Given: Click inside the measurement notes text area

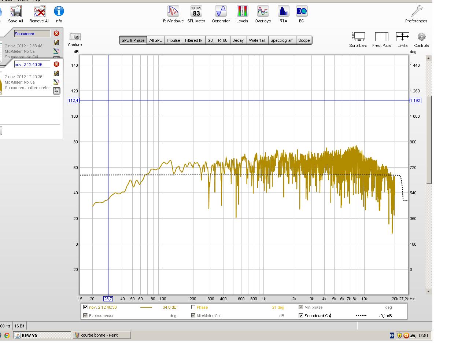Looking at the screenshot, I should 30,110.
